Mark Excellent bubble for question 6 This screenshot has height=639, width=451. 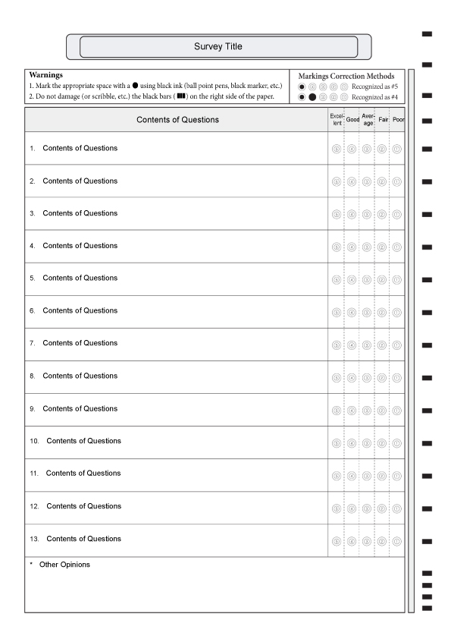click(337, 313)
